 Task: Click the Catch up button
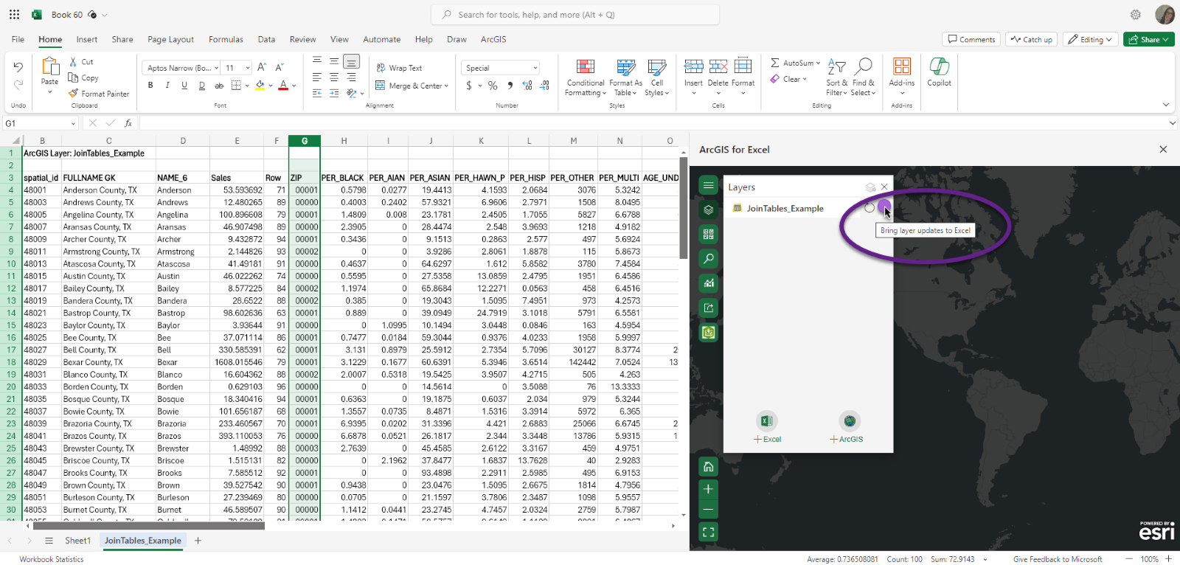tap(1031, 40)
